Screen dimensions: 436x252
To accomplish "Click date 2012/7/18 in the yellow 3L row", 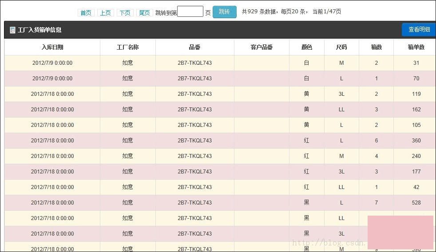I will (52, 94).
